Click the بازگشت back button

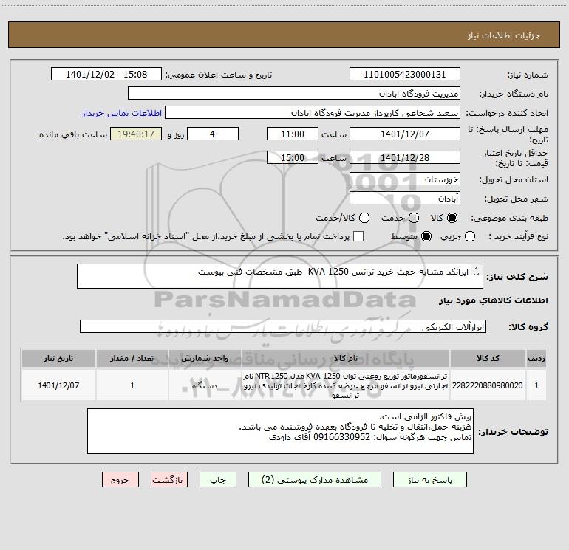(169, 480)
